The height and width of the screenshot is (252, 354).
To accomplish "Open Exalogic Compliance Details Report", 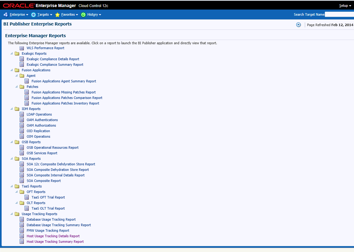I will (x=53, y=59).
